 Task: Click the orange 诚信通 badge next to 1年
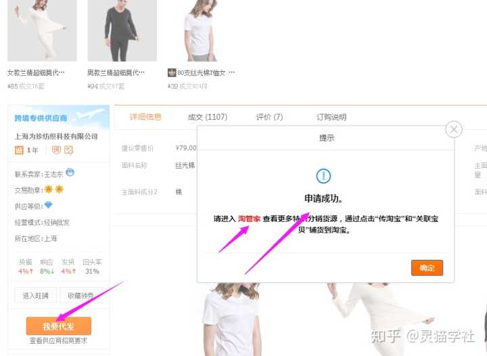coord(19,150)
